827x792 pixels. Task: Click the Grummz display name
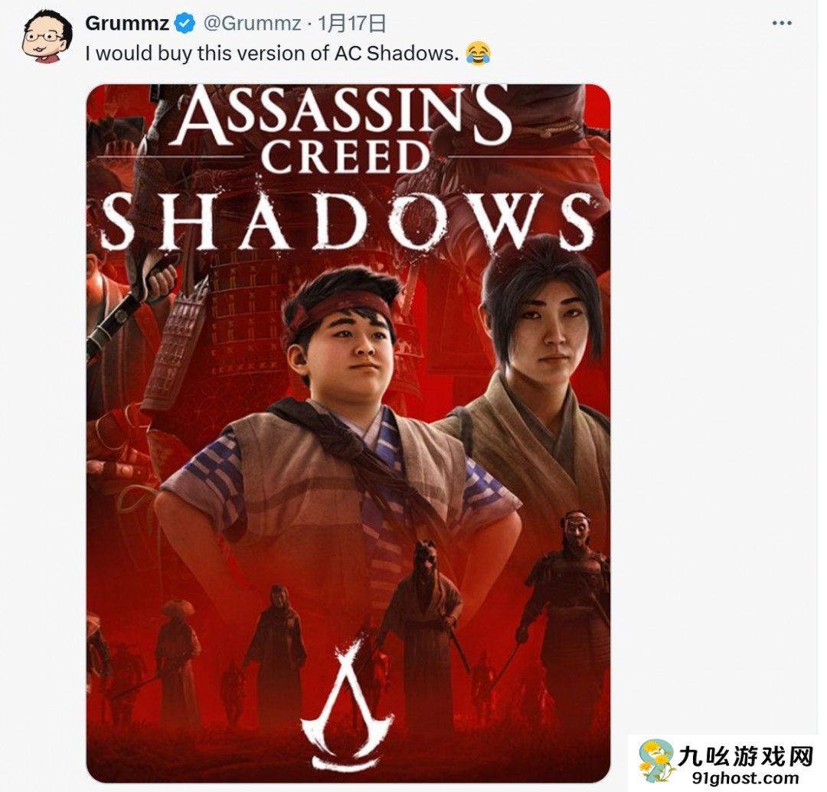tap(127, 23)
